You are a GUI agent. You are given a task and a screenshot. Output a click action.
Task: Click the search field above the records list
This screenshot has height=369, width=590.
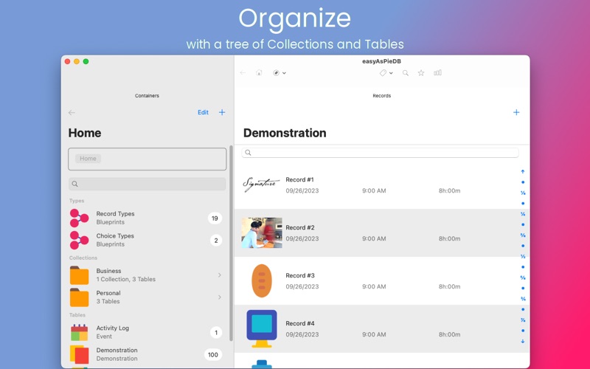(380, 153)
